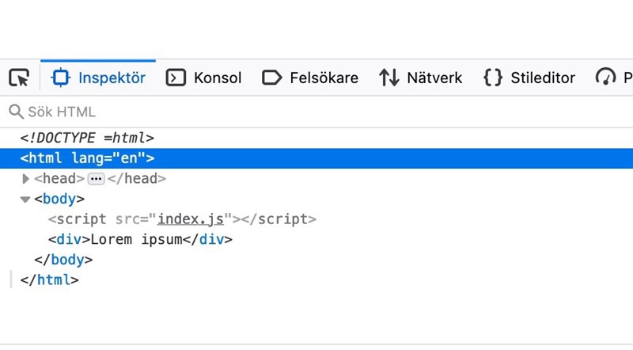
Task: Click the partially visible performance gauge icon
Action: click(x=606, y=78)
